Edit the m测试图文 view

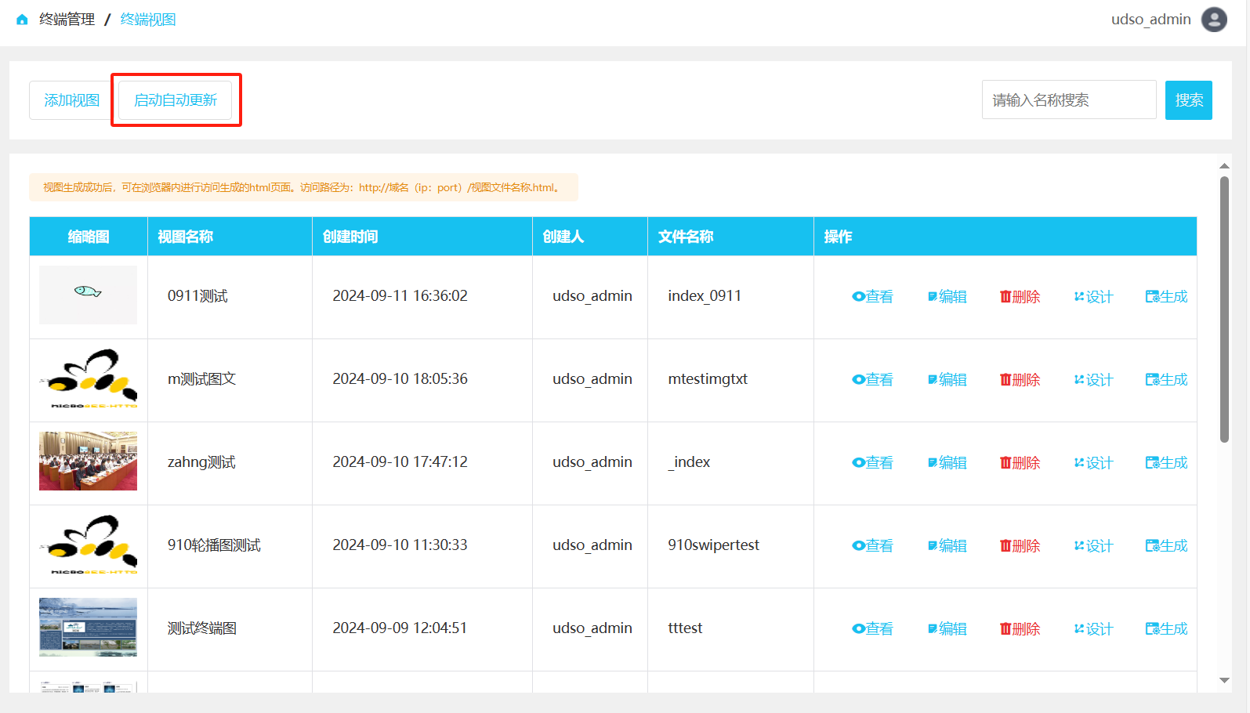pos(947,380)
